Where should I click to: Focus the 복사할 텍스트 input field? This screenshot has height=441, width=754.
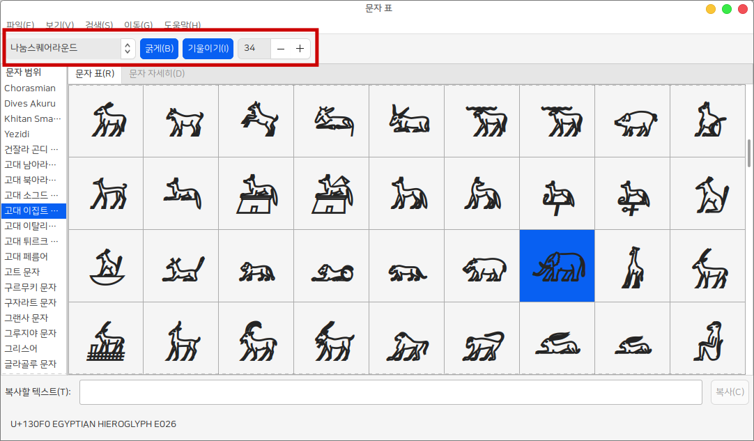[390, 392]
